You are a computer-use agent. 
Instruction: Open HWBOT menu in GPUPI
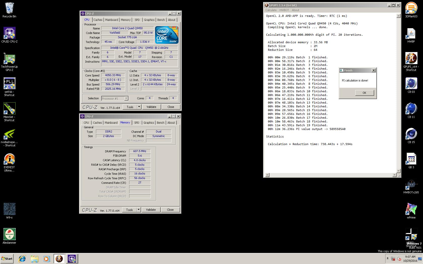click(284, 10)
